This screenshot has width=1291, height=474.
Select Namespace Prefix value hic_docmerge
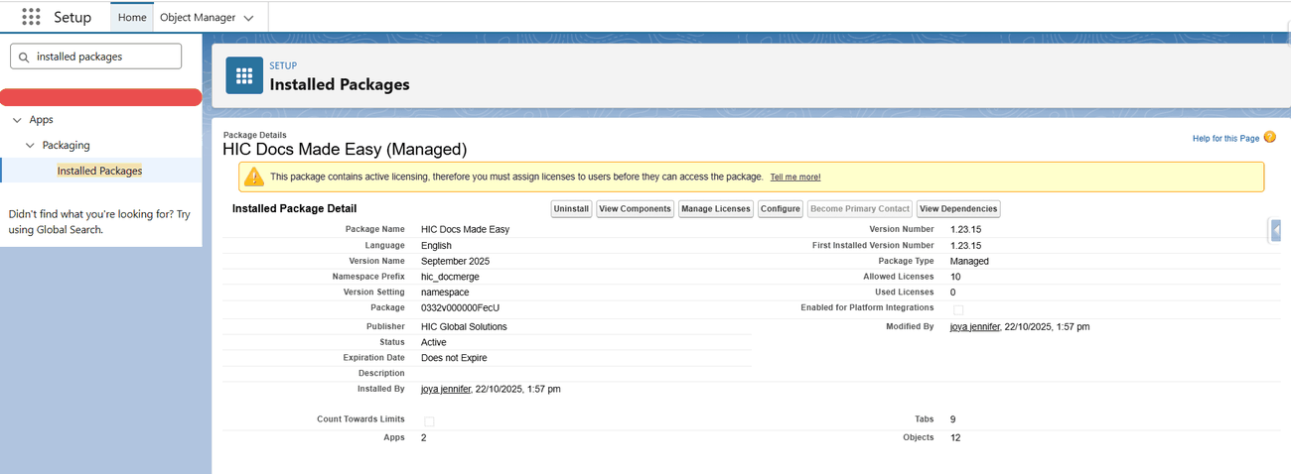[452, 277]
